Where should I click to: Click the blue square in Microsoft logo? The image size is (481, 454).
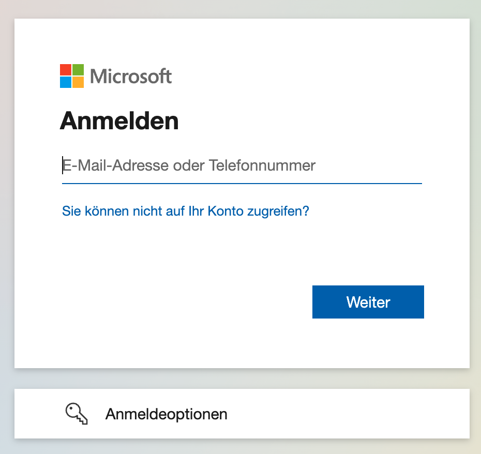66,82
